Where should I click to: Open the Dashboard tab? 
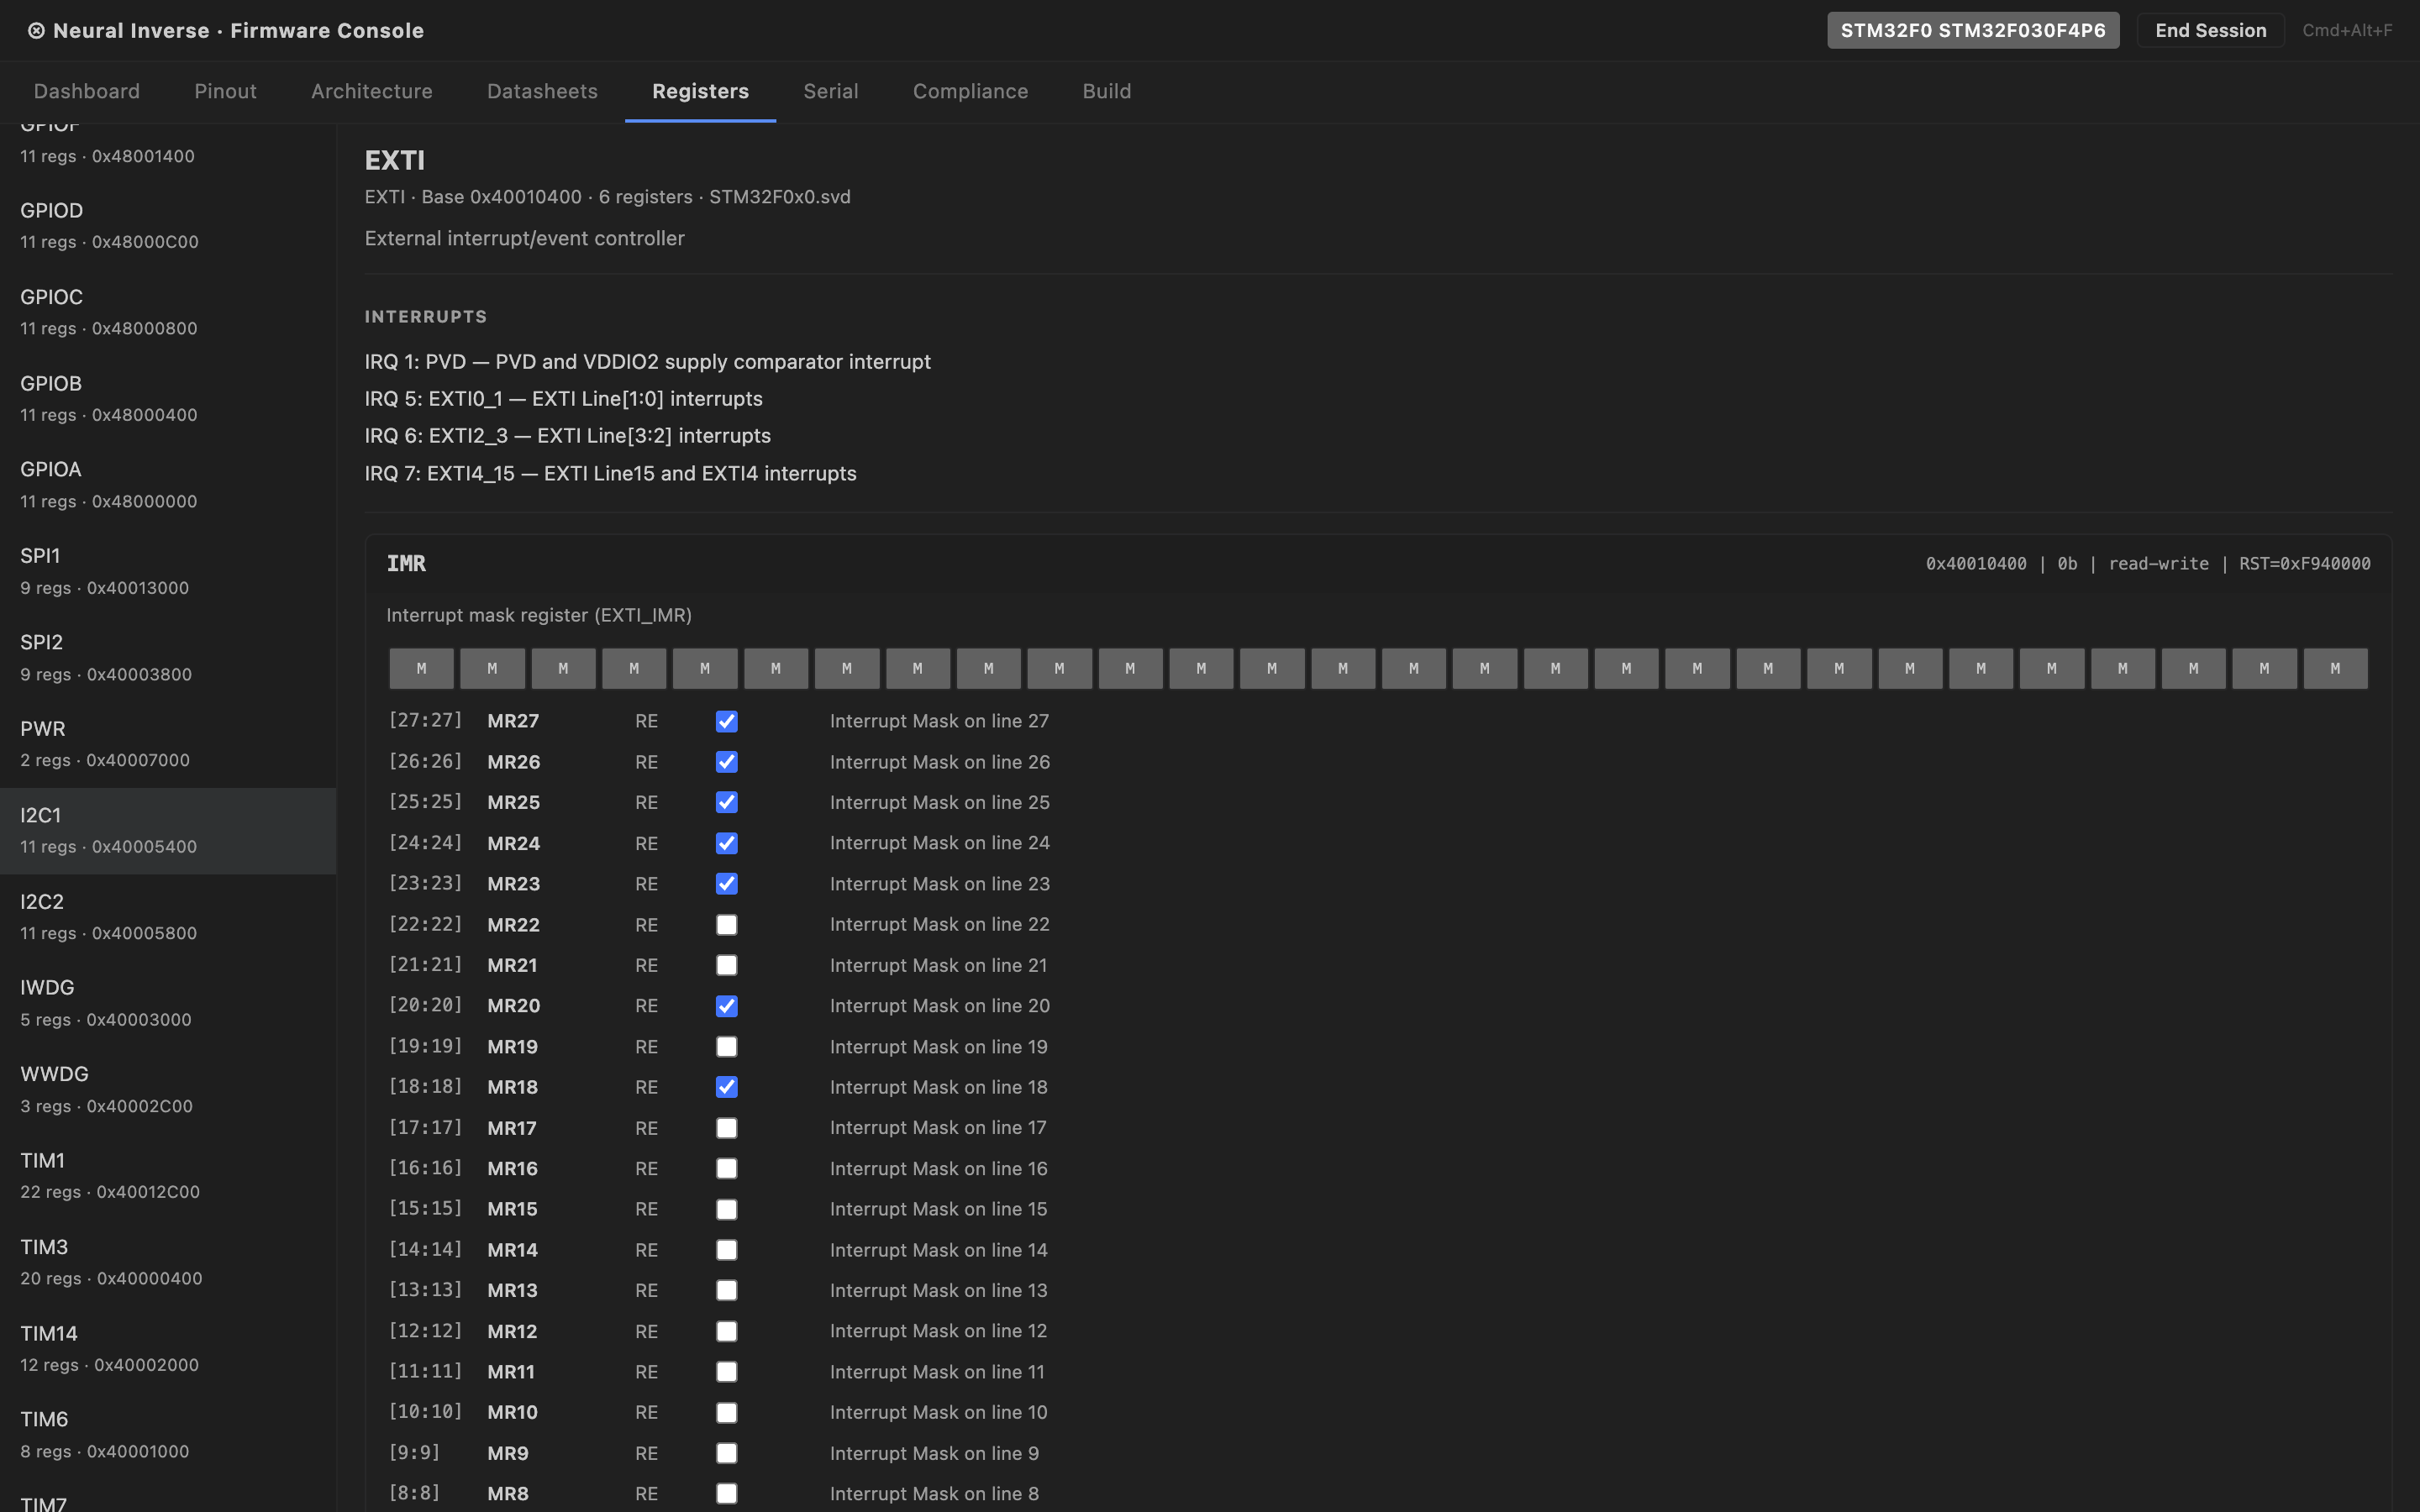point(87,91)
